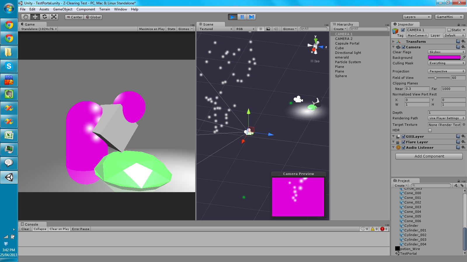Viewport: 467px width, 262px height.
Task: Open the Terrain menu
Action: pos(104,9)
